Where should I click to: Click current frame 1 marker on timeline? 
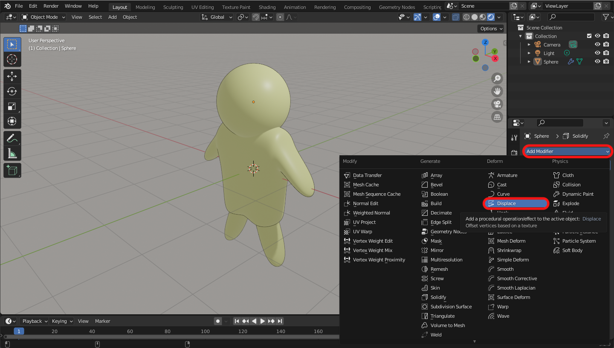(19, 331)
